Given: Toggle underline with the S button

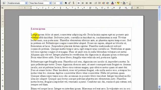Looking at the screenshot, I should 73,3.
